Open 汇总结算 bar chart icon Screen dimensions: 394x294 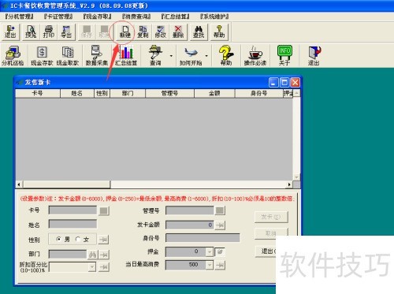126,55
